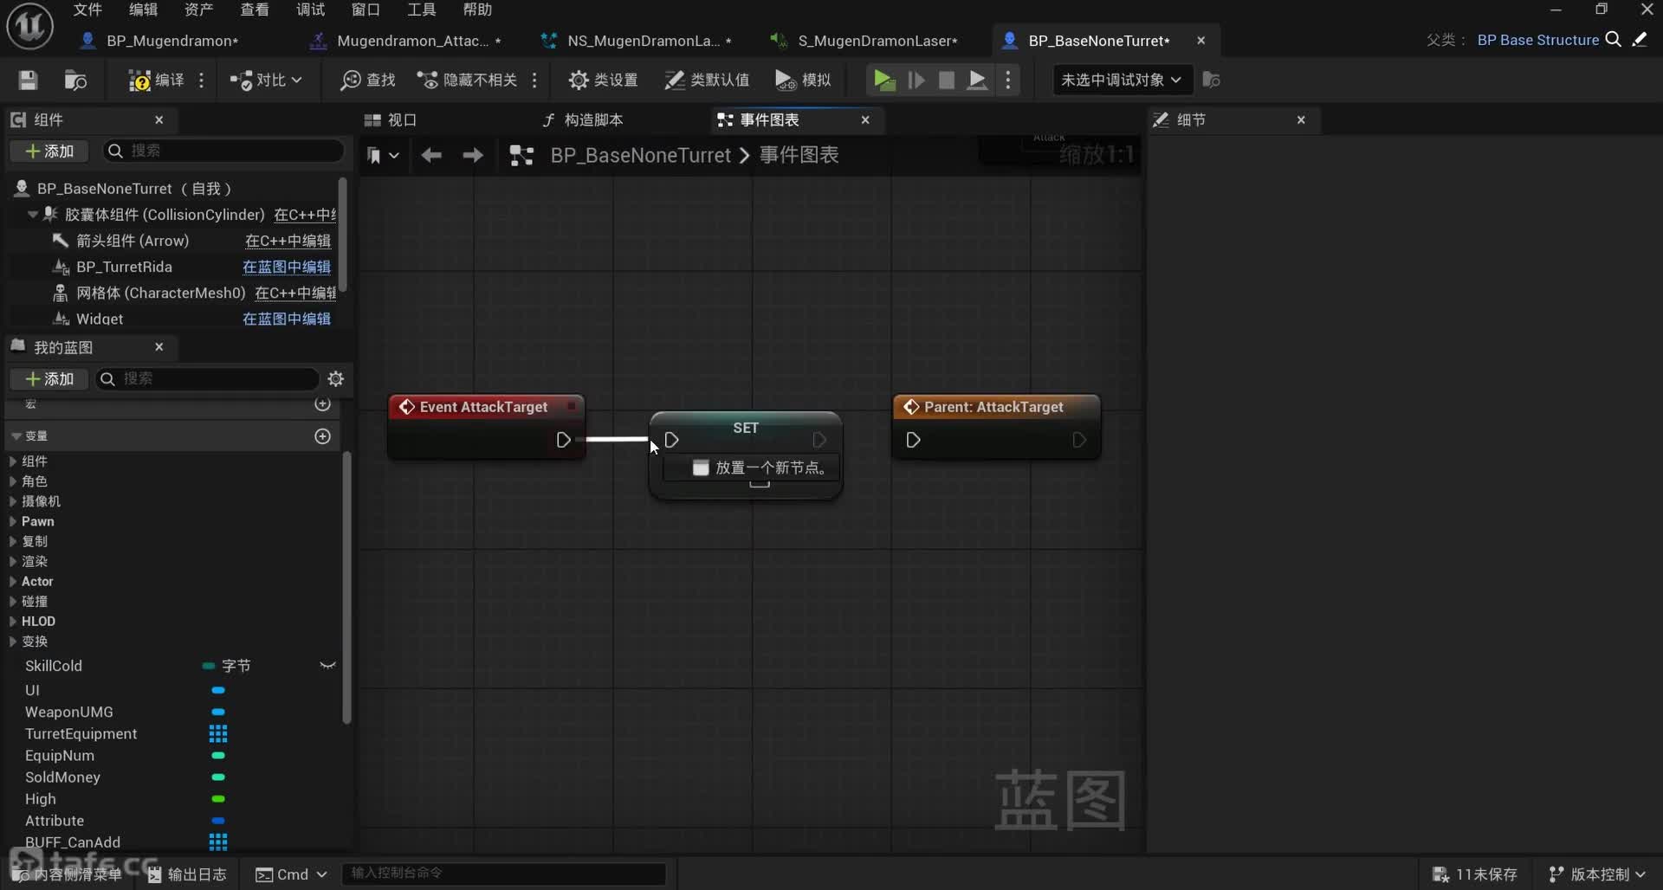Image resolution: width=1663 pixels, height=890 pixels.
Task: Click the TurretEquipment variable type color swatch
Action: 218,734
